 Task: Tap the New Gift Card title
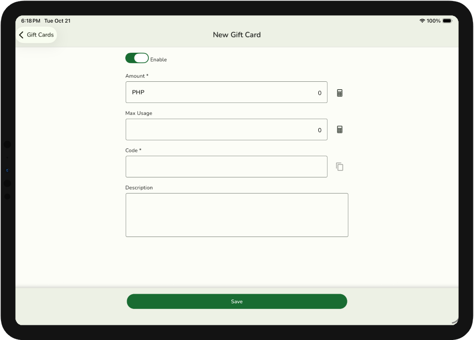point(237,35)
